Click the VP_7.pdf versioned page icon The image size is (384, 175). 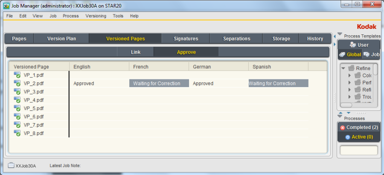[x=17, y=125]
